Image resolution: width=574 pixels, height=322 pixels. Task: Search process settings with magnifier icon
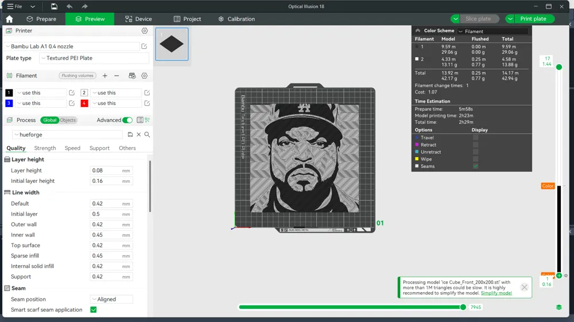tap(147, 135)
